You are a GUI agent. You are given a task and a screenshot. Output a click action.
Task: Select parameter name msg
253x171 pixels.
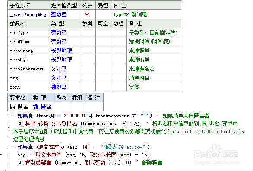pos(14,78)
